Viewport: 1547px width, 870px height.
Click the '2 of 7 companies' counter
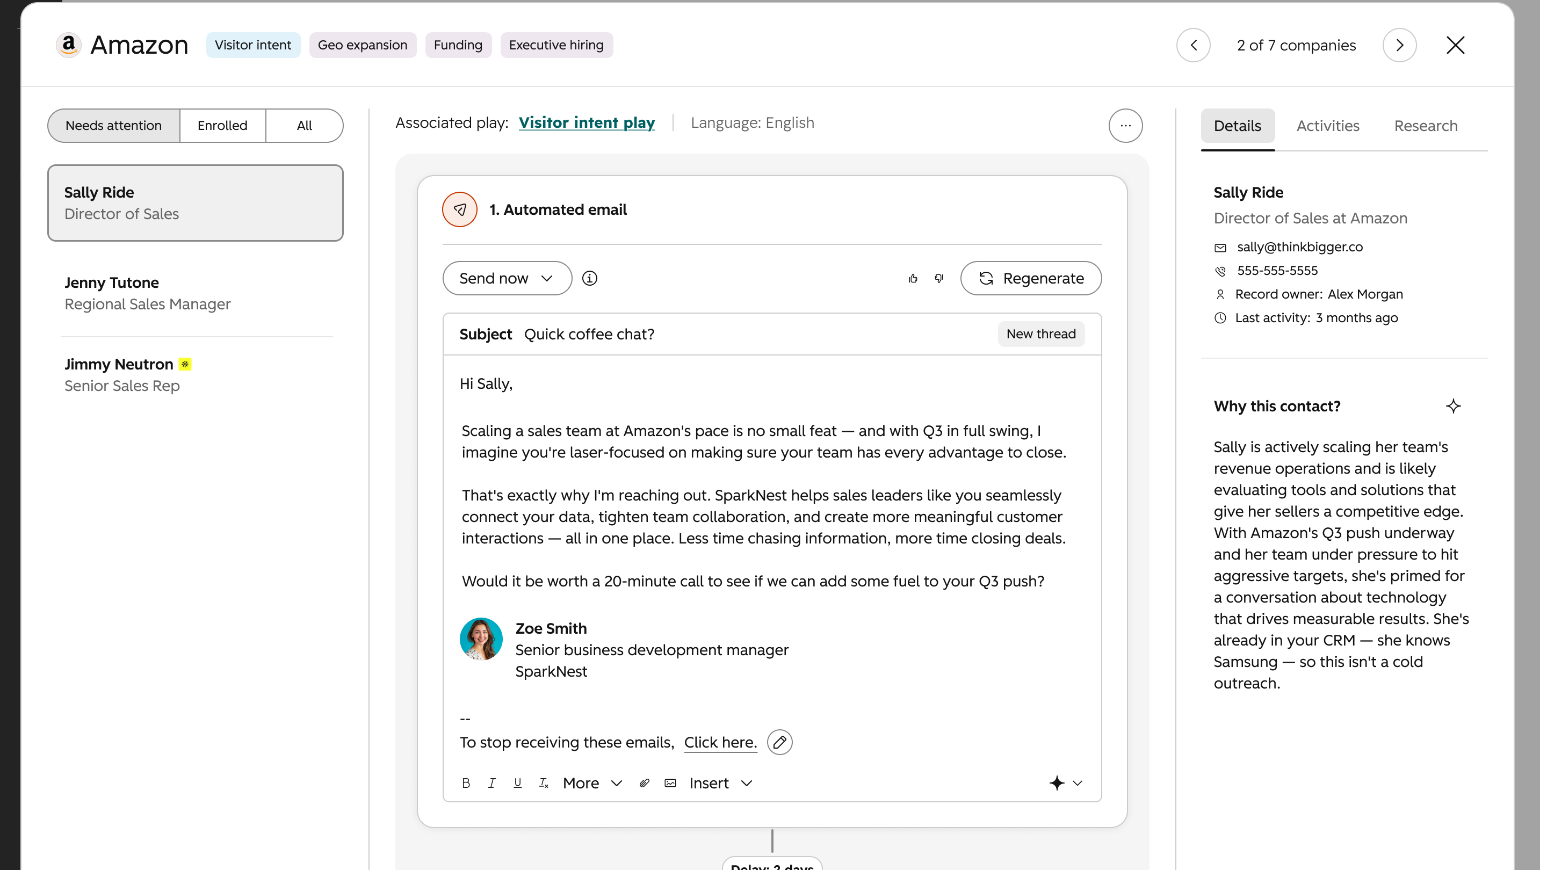click(x=1296, y=45)
